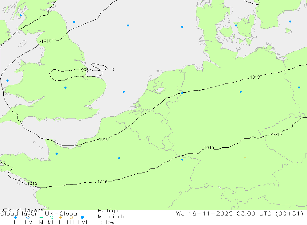Click the 1005 isobar label
This screenshot has height=225, width=307.
[84, 70]
